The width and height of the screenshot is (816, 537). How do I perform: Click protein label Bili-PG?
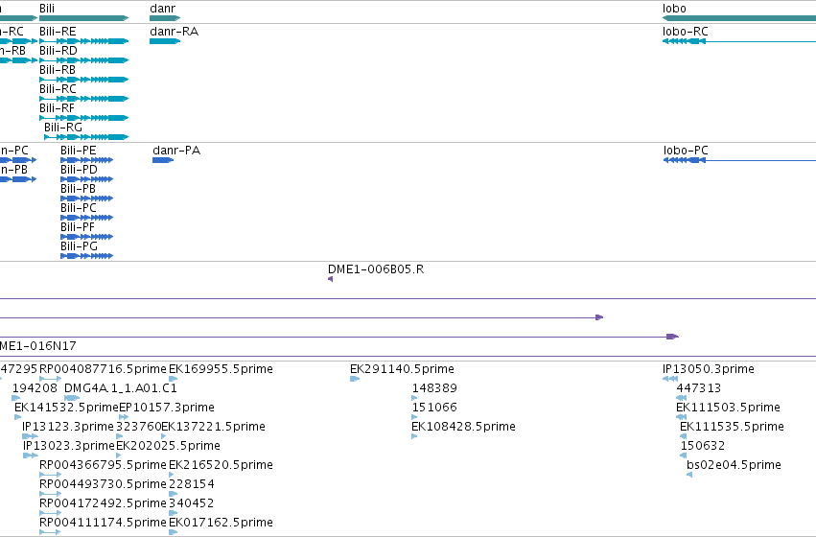point(79,246)
